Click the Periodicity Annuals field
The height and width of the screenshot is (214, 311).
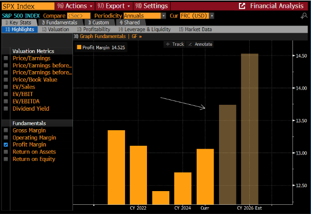click(142, 16)
